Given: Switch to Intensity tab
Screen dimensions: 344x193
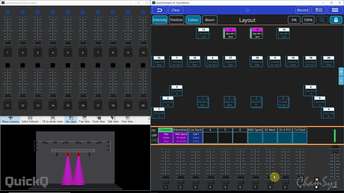Looking at the screenshot, I should point(160,20).
